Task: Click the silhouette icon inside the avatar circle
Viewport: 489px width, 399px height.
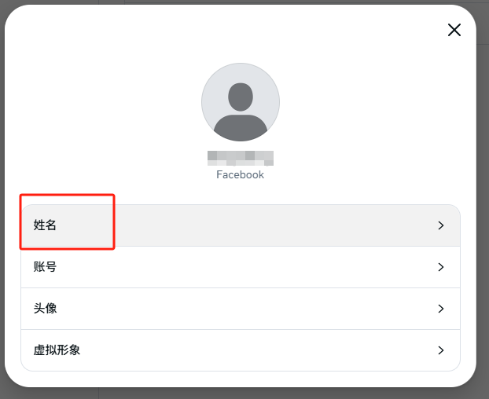Action: coord(241,112)
